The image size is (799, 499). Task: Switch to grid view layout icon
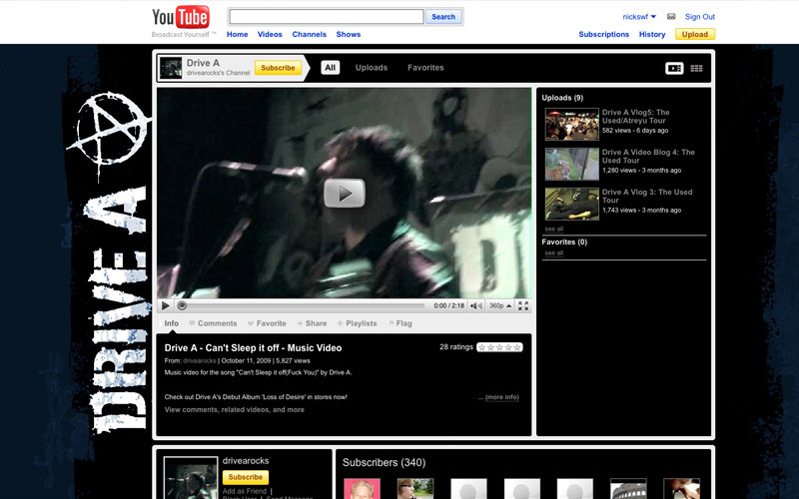(x=696, y=68)
